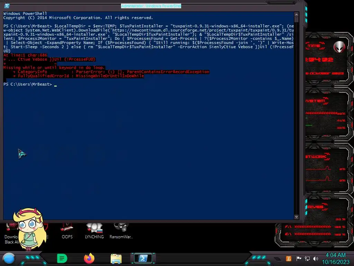Click the Windows PowerShell header line
The height and width of the screenshot is (266, 354).
point(25,14)
